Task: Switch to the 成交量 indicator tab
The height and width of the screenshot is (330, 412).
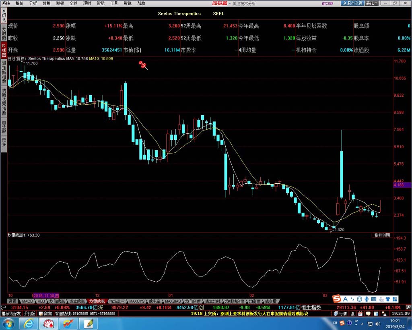Action: (x=271, y=301)
